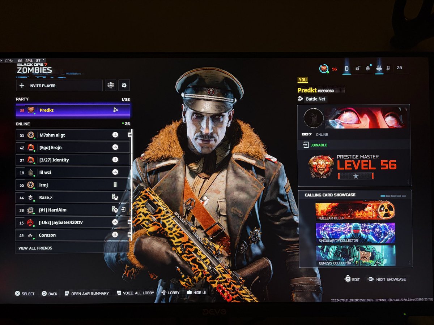Screen dimensions: 434x325
Task: Click the PlayStation icon on [Ego] Erojn's row
Action: pos(115,147)
